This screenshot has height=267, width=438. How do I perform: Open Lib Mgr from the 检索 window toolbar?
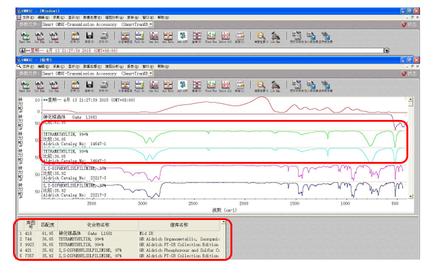[x=276, y=86]
